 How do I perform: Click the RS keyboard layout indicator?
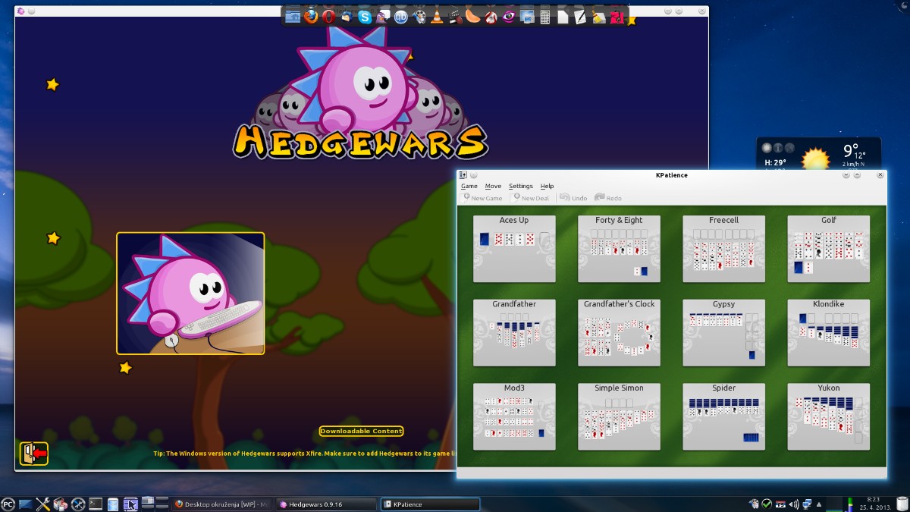(x=780, y=504)
